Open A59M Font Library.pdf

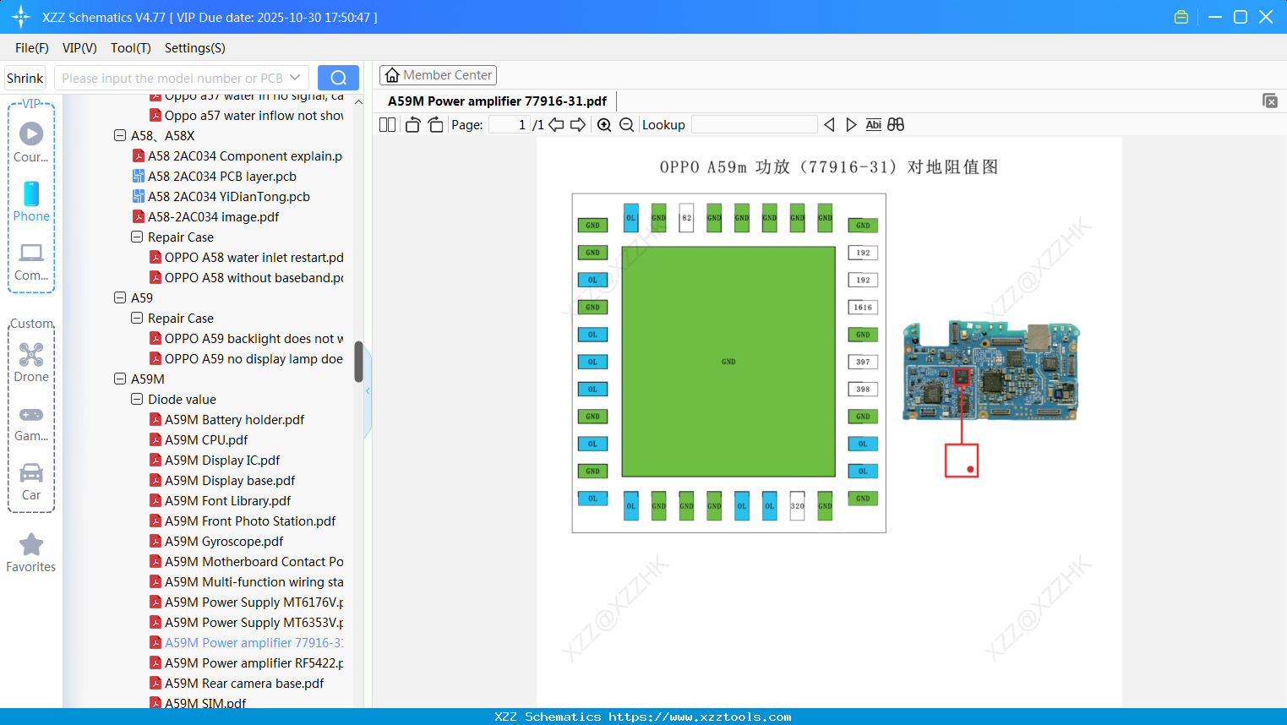point(220,500)
